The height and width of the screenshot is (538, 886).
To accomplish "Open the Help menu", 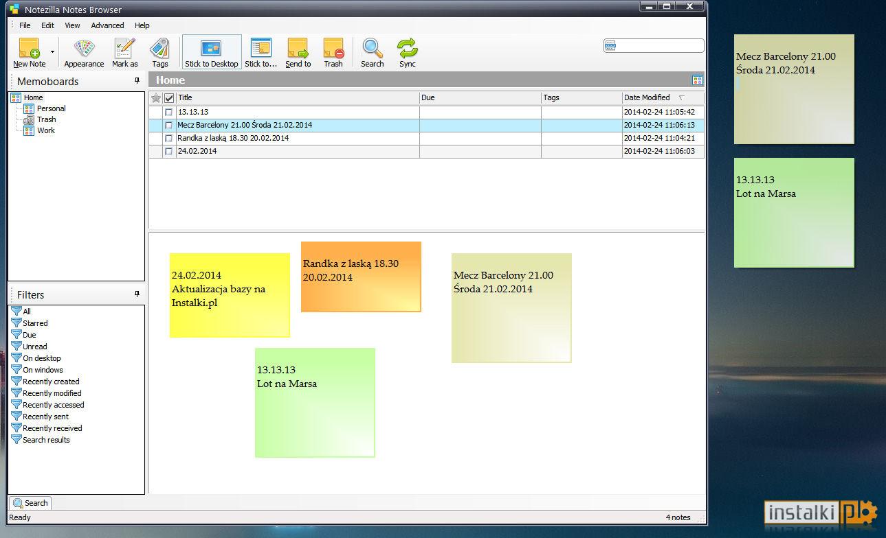I will (142, 25).
